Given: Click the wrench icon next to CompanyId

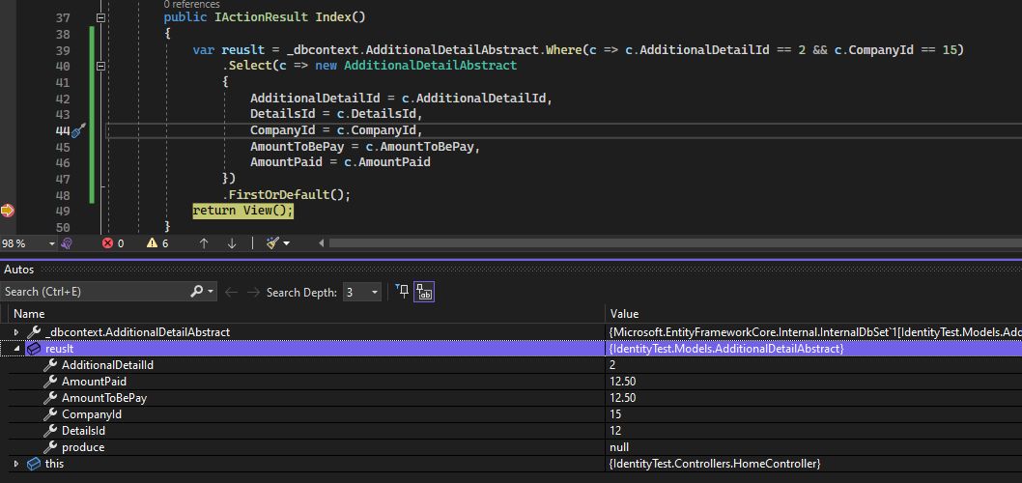Looking at the screenshot, I should point(50,413).
